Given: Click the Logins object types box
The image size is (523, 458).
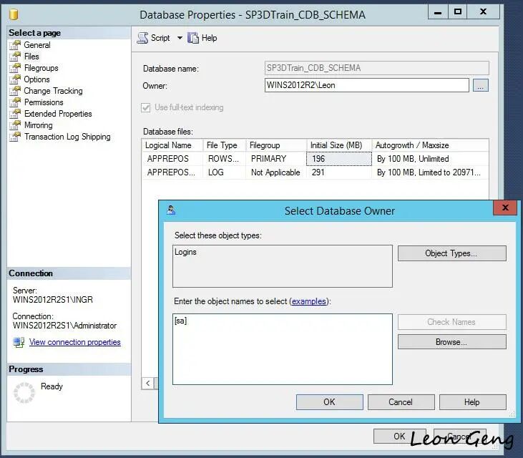Looking at the screenshot, I should pos(283,266).
